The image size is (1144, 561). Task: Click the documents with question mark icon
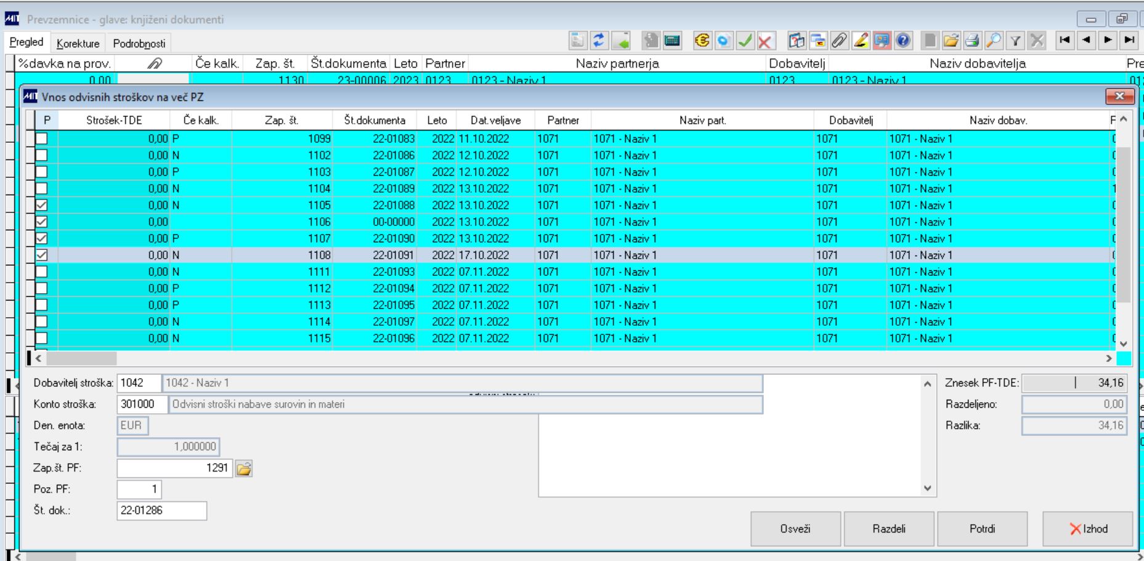(x=796, y=41)
